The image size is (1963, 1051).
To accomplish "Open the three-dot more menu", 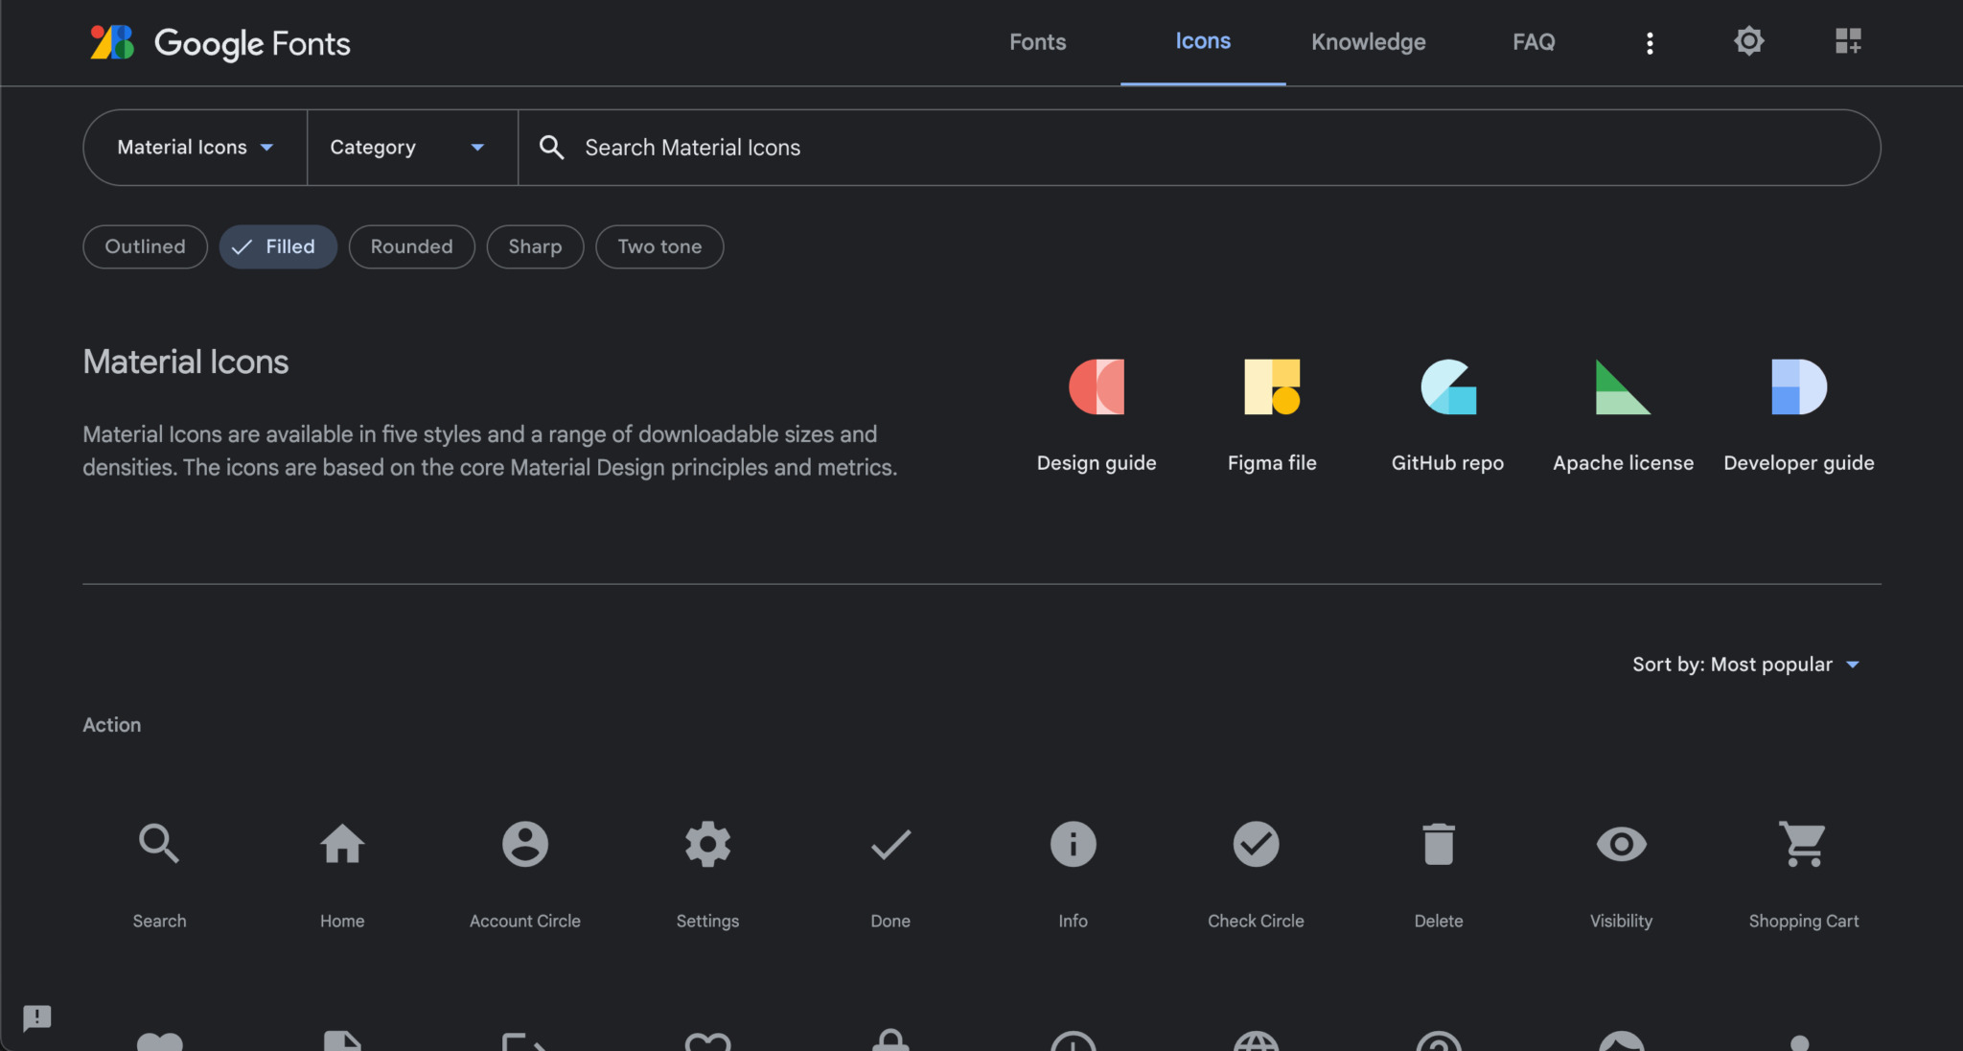I will pyautogui.click(x=1650, y=43).
